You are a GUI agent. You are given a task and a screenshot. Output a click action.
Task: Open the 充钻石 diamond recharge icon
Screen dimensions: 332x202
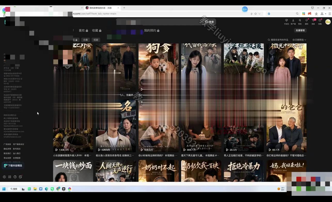pyautogui.click(x=286, y=20)
